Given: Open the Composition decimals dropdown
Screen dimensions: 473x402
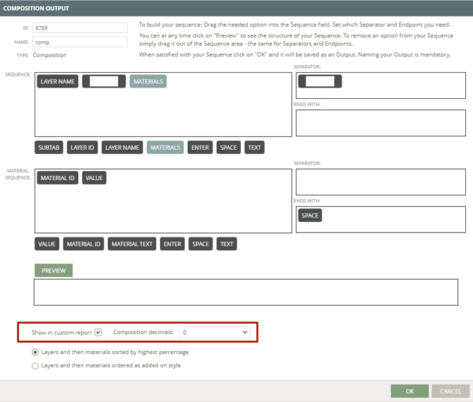Looking at the screenshot, I should [x=214, y=332].
